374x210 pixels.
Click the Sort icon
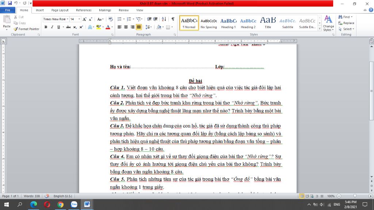pyautogui.click(x=164, y=19)
